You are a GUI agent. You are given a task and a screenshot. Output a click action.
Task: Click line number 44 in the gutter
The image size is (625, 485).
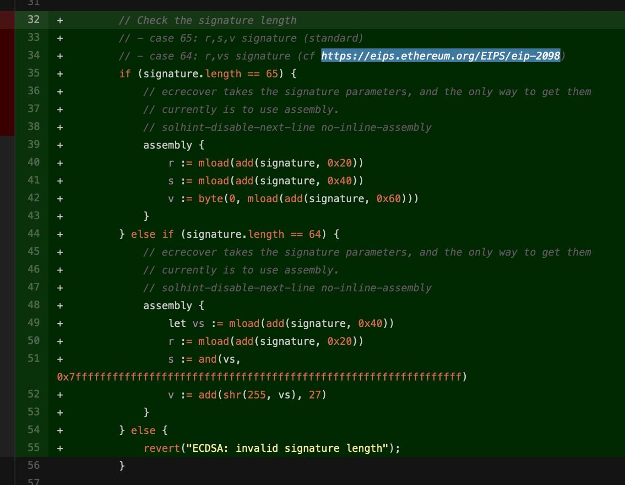34,234
